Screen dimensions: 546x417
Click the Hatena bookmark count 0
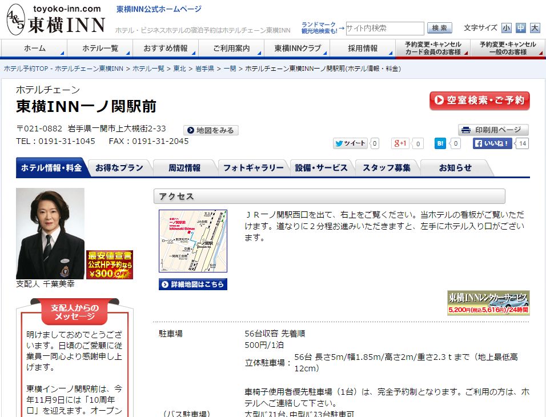455,143
